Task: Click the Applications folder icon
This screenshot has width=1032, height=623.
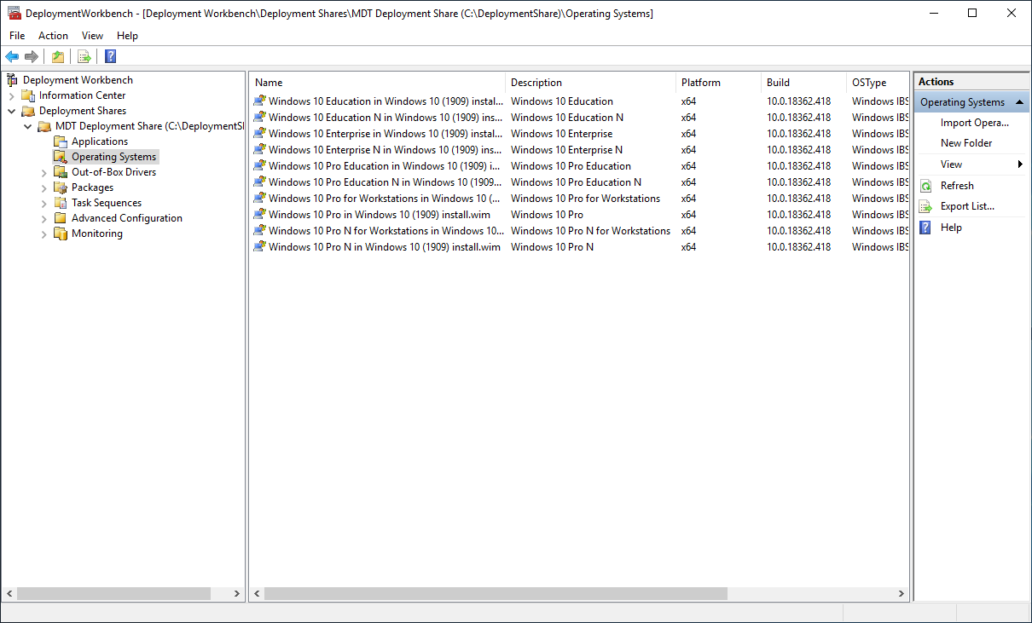Action: 60,141
